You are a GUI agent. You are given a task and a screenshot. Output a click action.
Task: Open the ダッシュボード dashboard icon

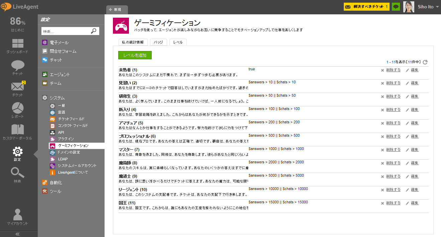pos(17,46)
